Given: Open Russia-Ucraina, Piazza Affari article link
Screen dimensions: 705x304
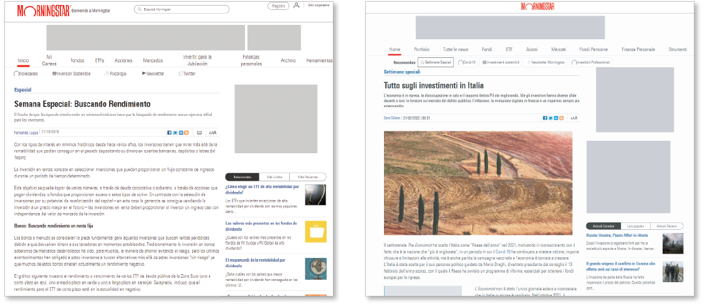Looking at the screenshot, I should point(617,235).
